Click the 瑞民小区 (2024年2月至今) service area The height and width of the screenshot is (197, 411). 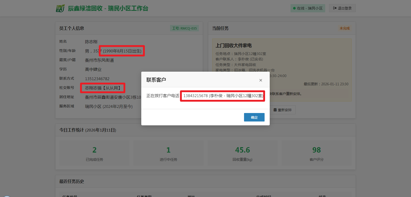(x=109, y=106)
